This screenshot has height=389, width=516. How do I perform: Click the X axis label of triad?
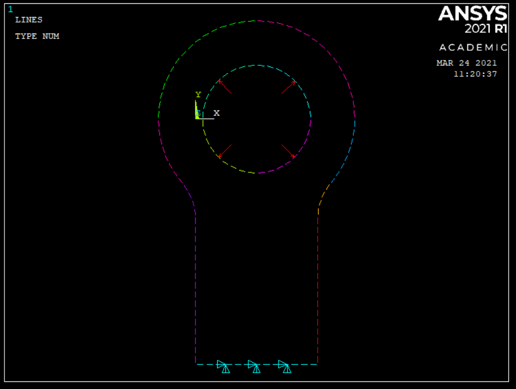pyautogui.click(x=216, y=113)
